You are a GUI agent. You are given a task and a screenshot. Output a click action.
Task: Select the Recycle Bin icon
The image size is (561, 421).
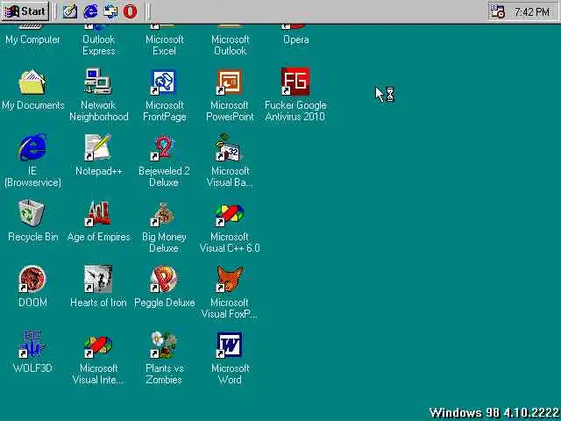click(32, 213)
